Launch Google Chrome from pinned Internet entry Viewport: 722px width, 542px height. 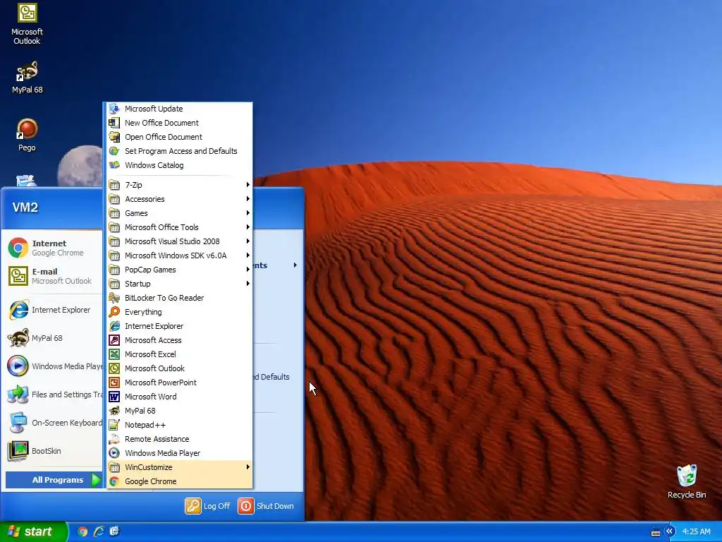pyautogui.click(x=54, y=248)
